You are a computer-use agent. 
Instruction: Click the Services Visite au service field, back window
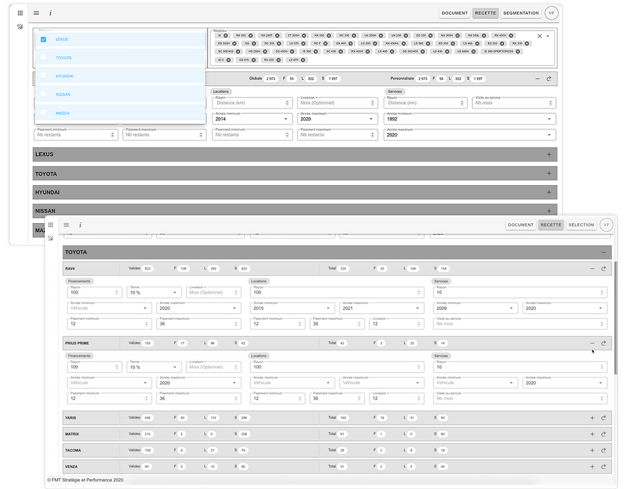pos(514,103)
